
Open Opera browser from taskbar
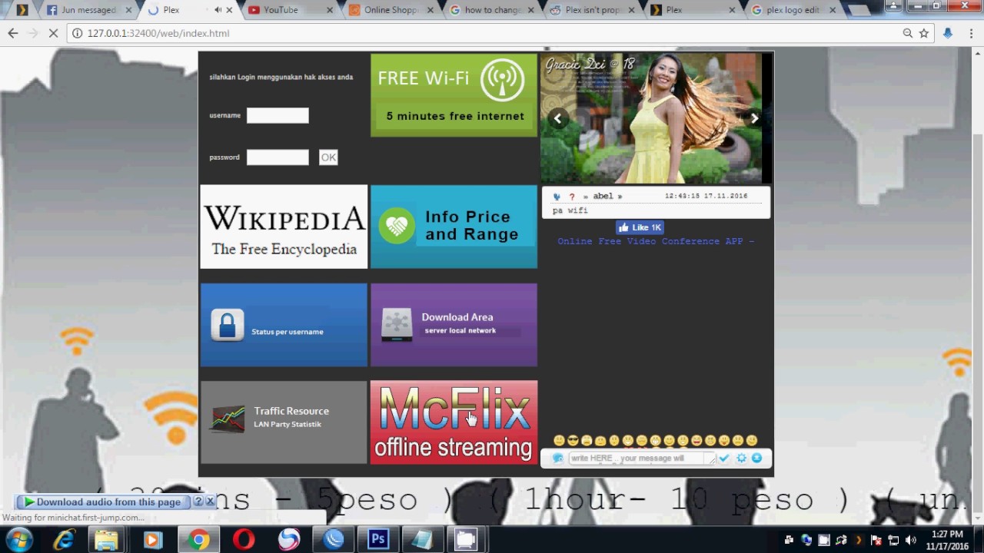coord(244,540)
